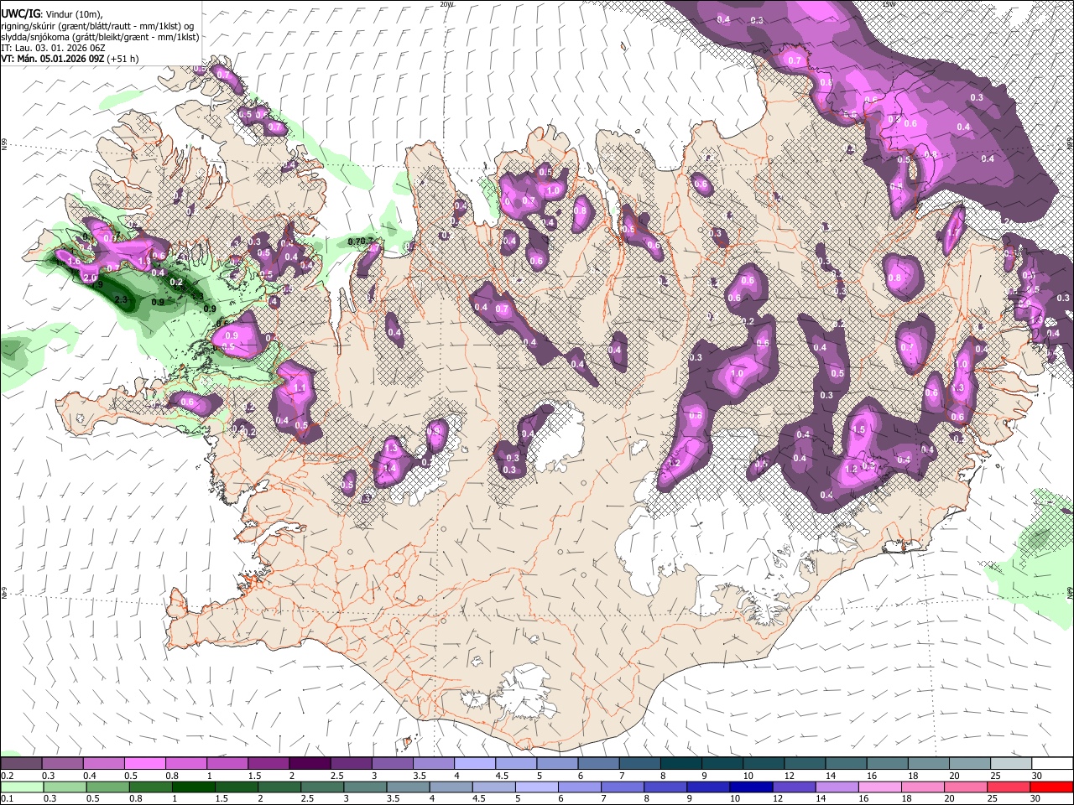Click the UWC/IG title label
The height and width of the screenshot is (805, 1074).
pyautogui.click(x=21, y=13)
